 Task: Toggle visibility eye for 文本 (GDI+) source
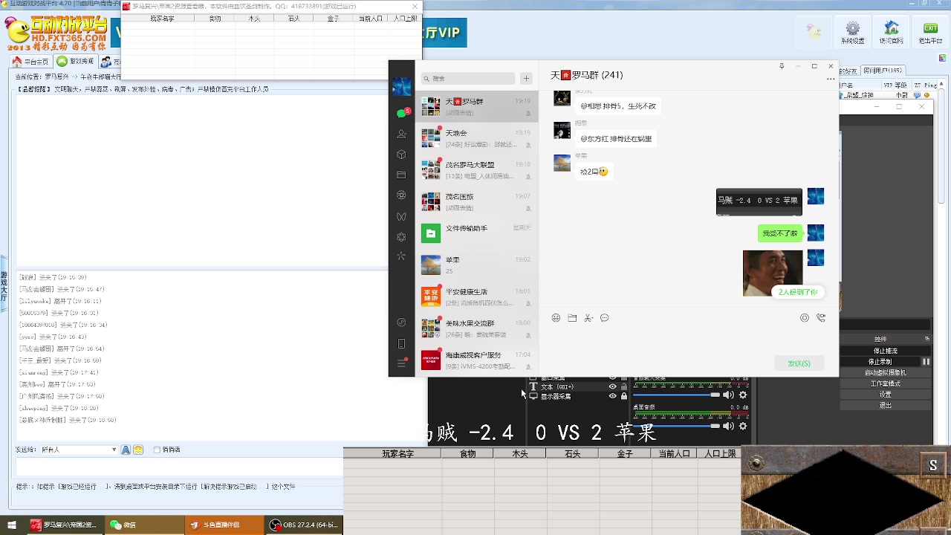pyautogui.click(x=613, y=387)
